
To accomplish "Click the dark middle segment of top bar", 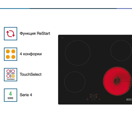I will (73, 8).
